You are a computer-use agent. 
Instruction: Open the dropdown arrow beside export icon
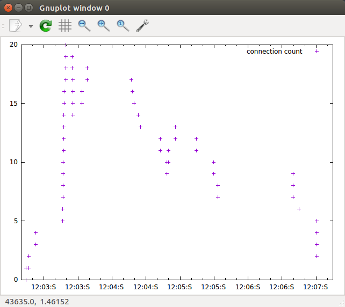coord(31,26)
